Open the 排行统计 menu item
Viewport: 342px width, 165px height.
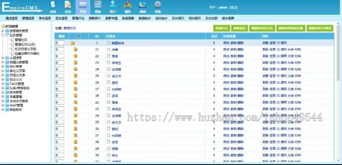coord(161,19)
